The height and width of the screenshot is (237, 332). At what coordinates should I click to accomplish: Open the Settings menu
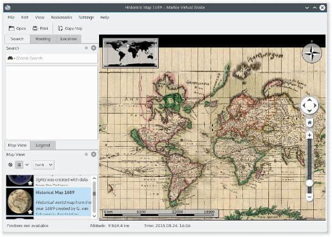pyautogui.click(x=86, y=18)
